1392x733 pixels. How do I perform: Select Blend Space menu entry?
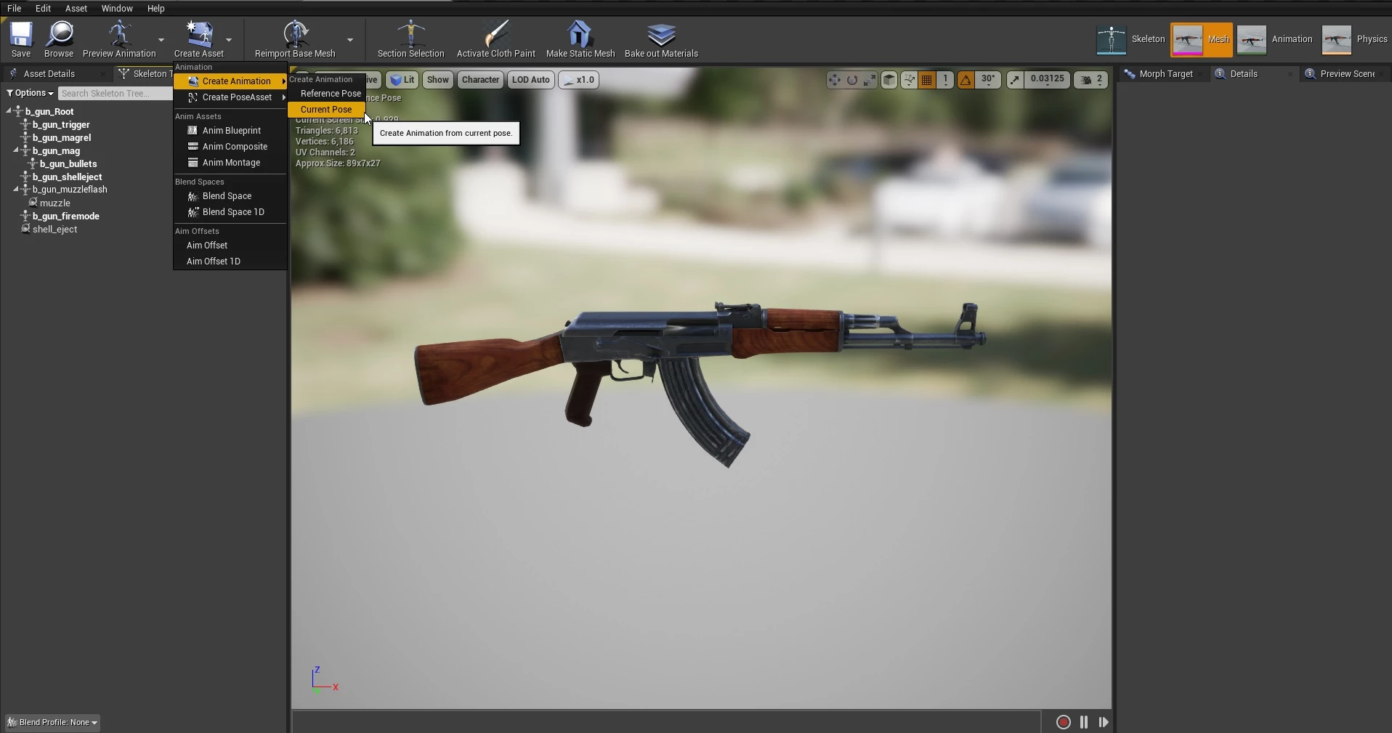pyautogui.click(x=230, y=196)
